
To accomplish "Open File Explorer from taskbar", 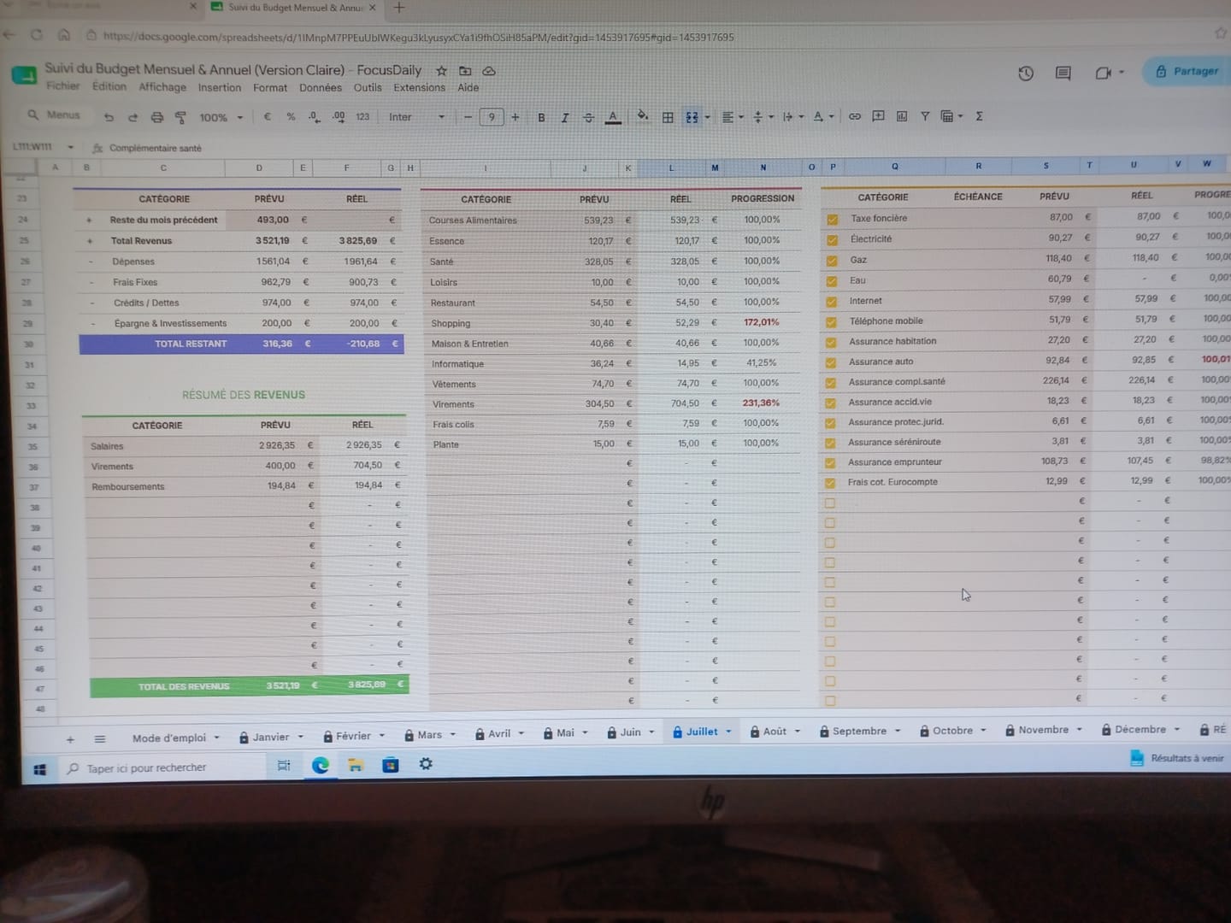I will pos(355,765).
